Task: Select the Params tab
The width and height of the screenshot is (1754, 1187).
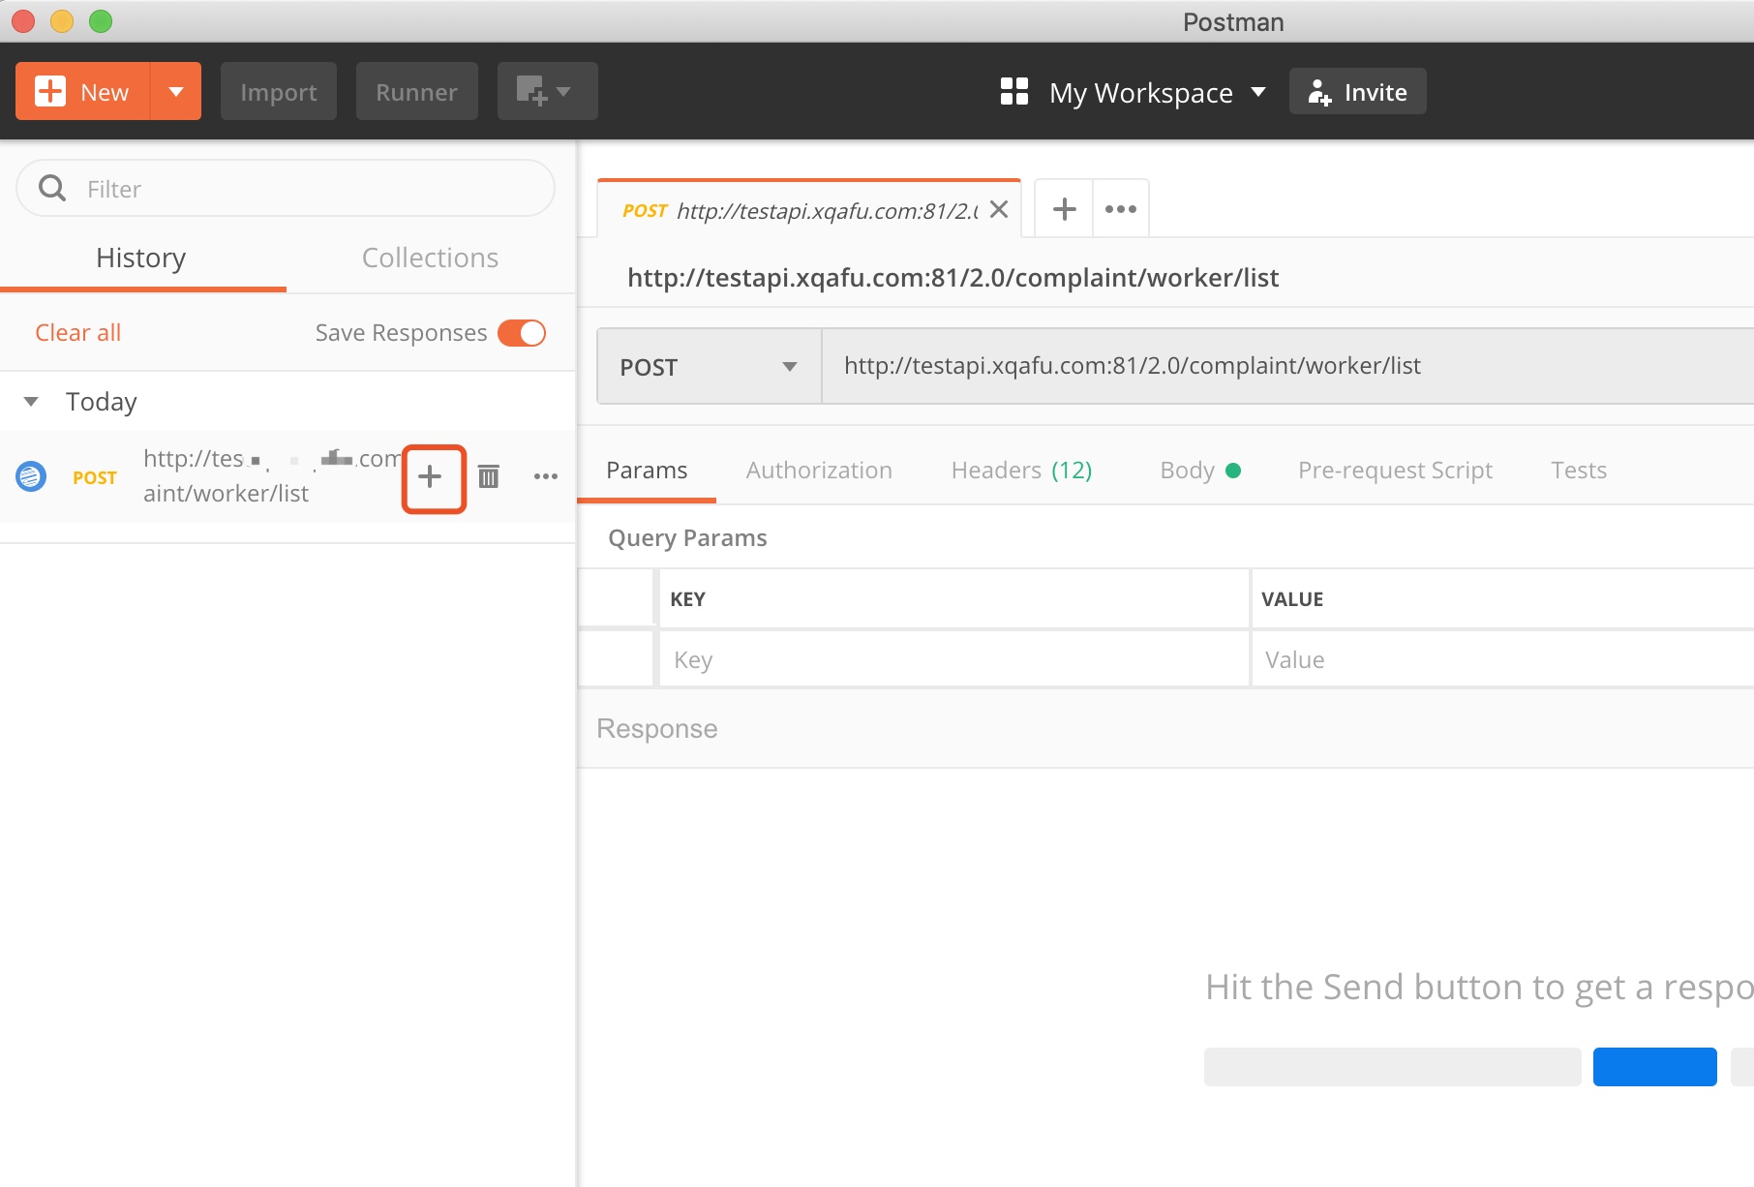Action: point(647,471)
